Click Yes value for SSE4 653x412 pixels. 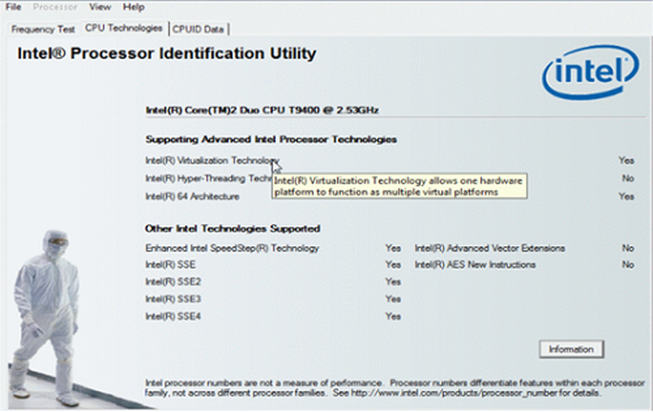[x=393, y=316]
